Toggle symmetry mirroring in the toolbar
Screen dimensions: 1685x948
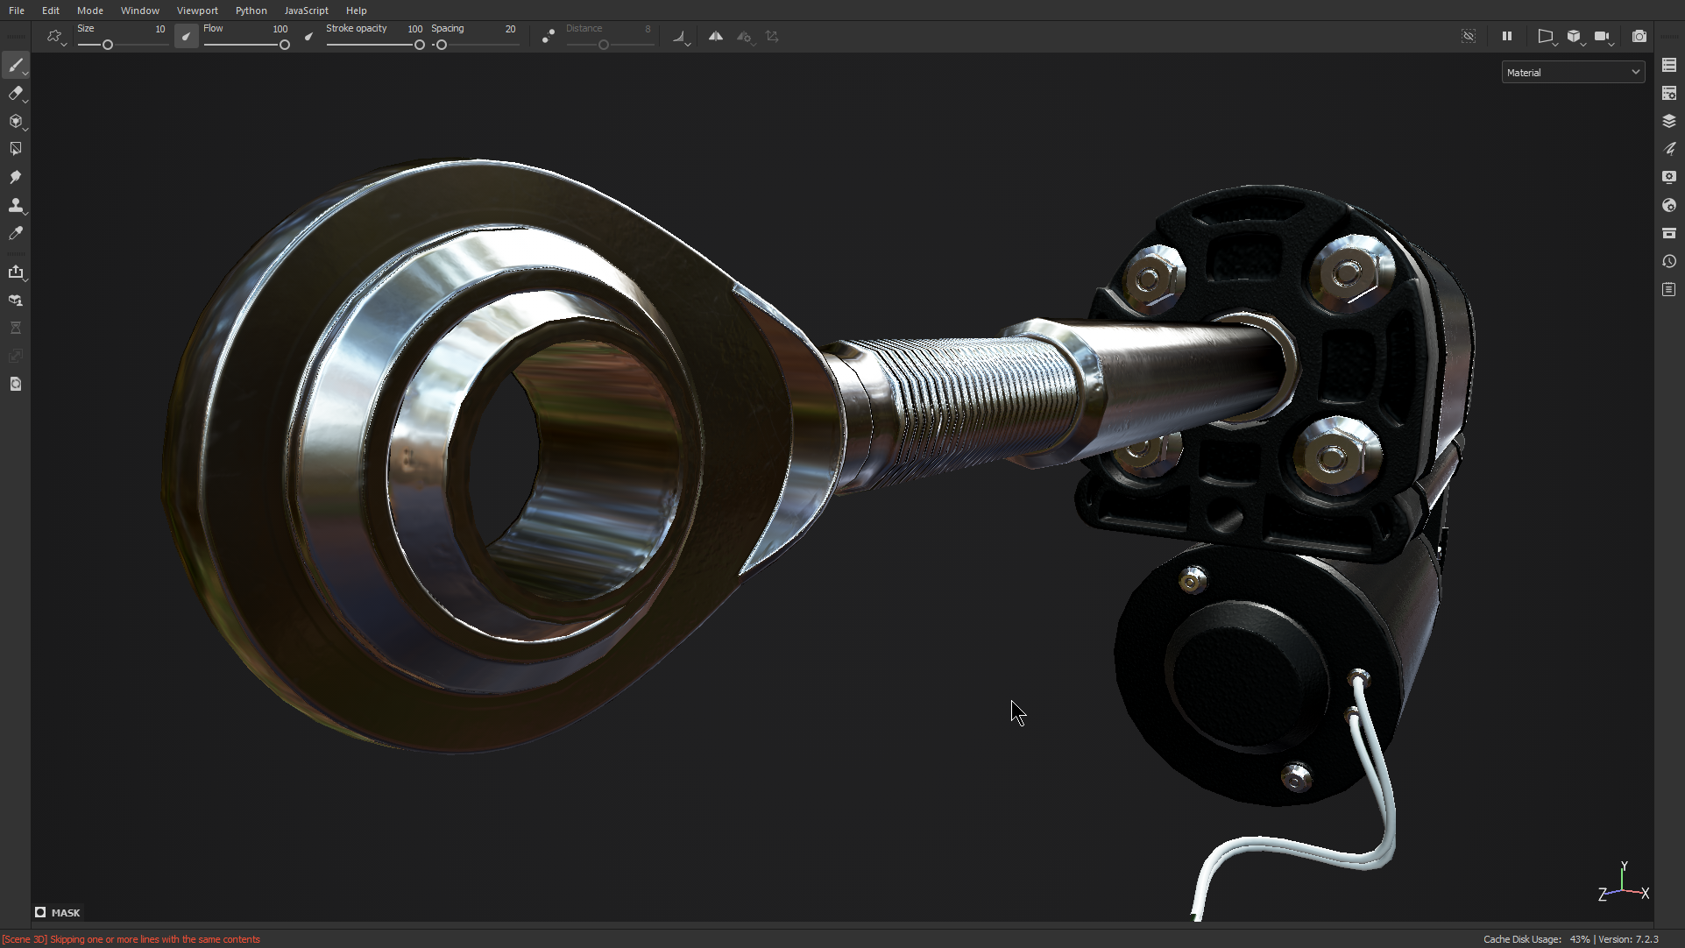pos(716,37)
